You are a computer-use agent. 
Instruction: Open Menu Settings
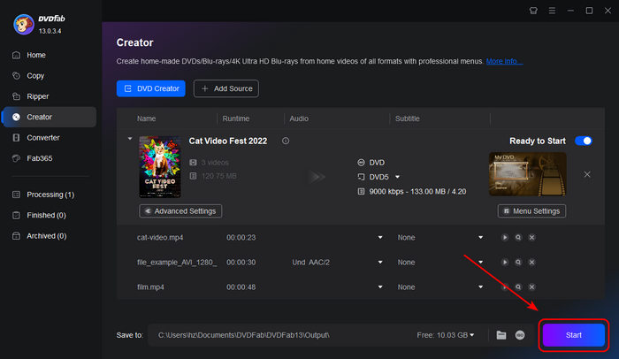[x=531, y=211]
